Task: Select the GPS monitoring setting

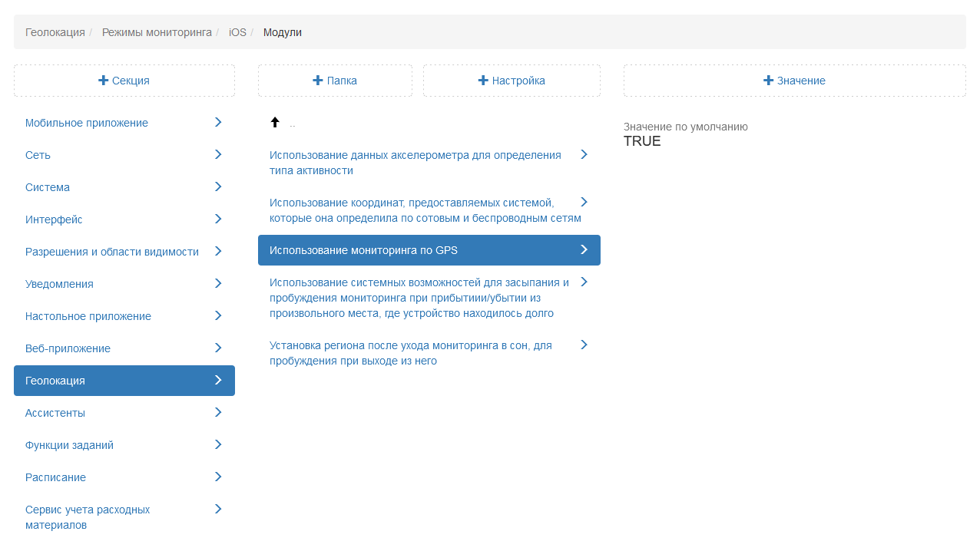Action: (363, 250)
